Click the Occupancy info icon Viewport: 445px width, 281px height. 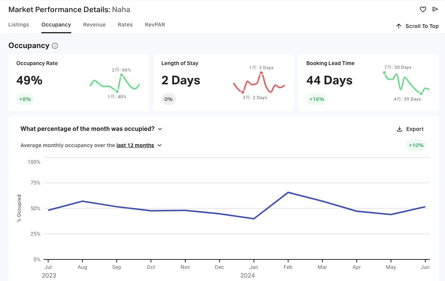pos(55,46)
